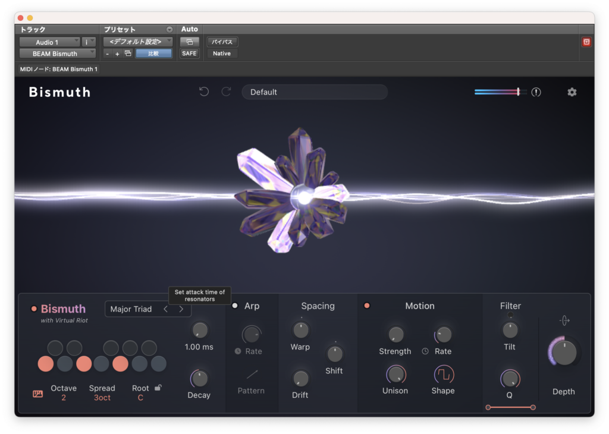Click the Decay knob
The height and width of the screenshot is (434, 609).
pos(200,379)
